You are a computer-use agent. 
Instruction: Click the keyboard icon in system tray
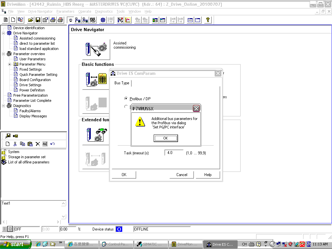(252, 244)
